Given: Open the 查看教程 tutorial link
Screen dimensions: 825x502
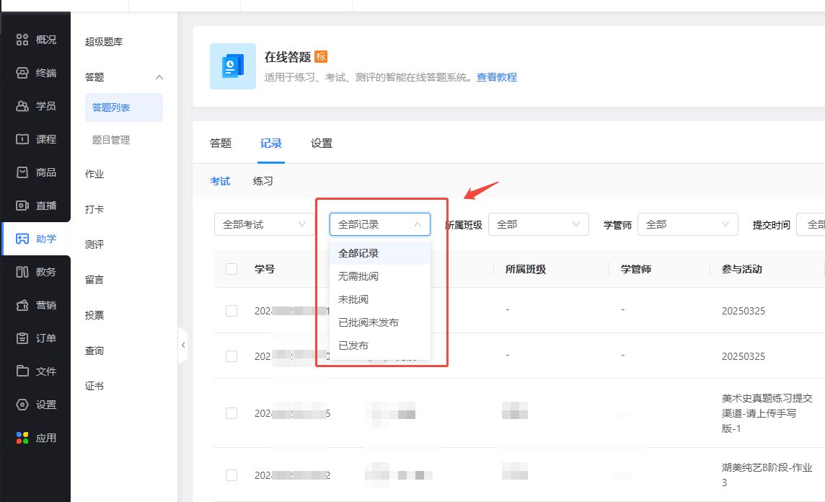Looking at the screenshot, I should (x=496, y=77).
